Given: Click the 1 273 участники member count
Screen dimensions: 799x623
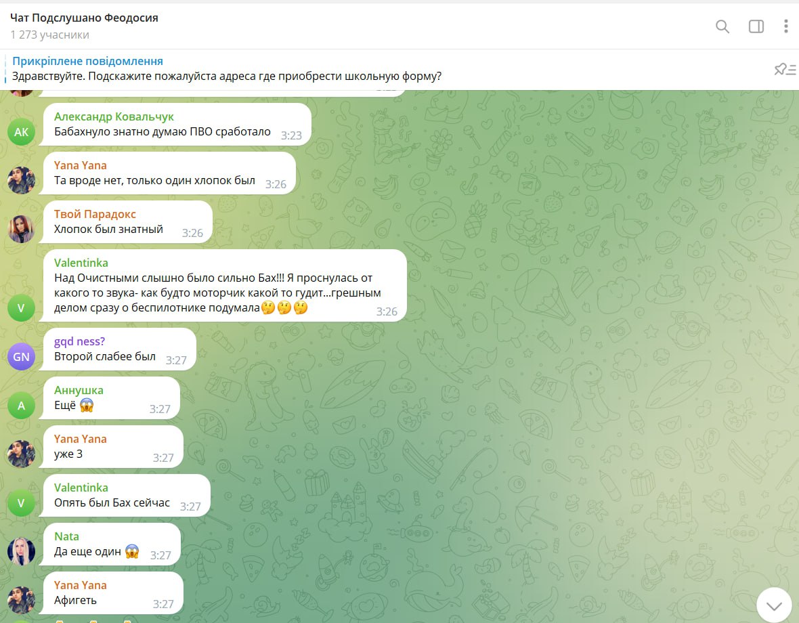Looking at the screenshot, I should tap(50, 35).
